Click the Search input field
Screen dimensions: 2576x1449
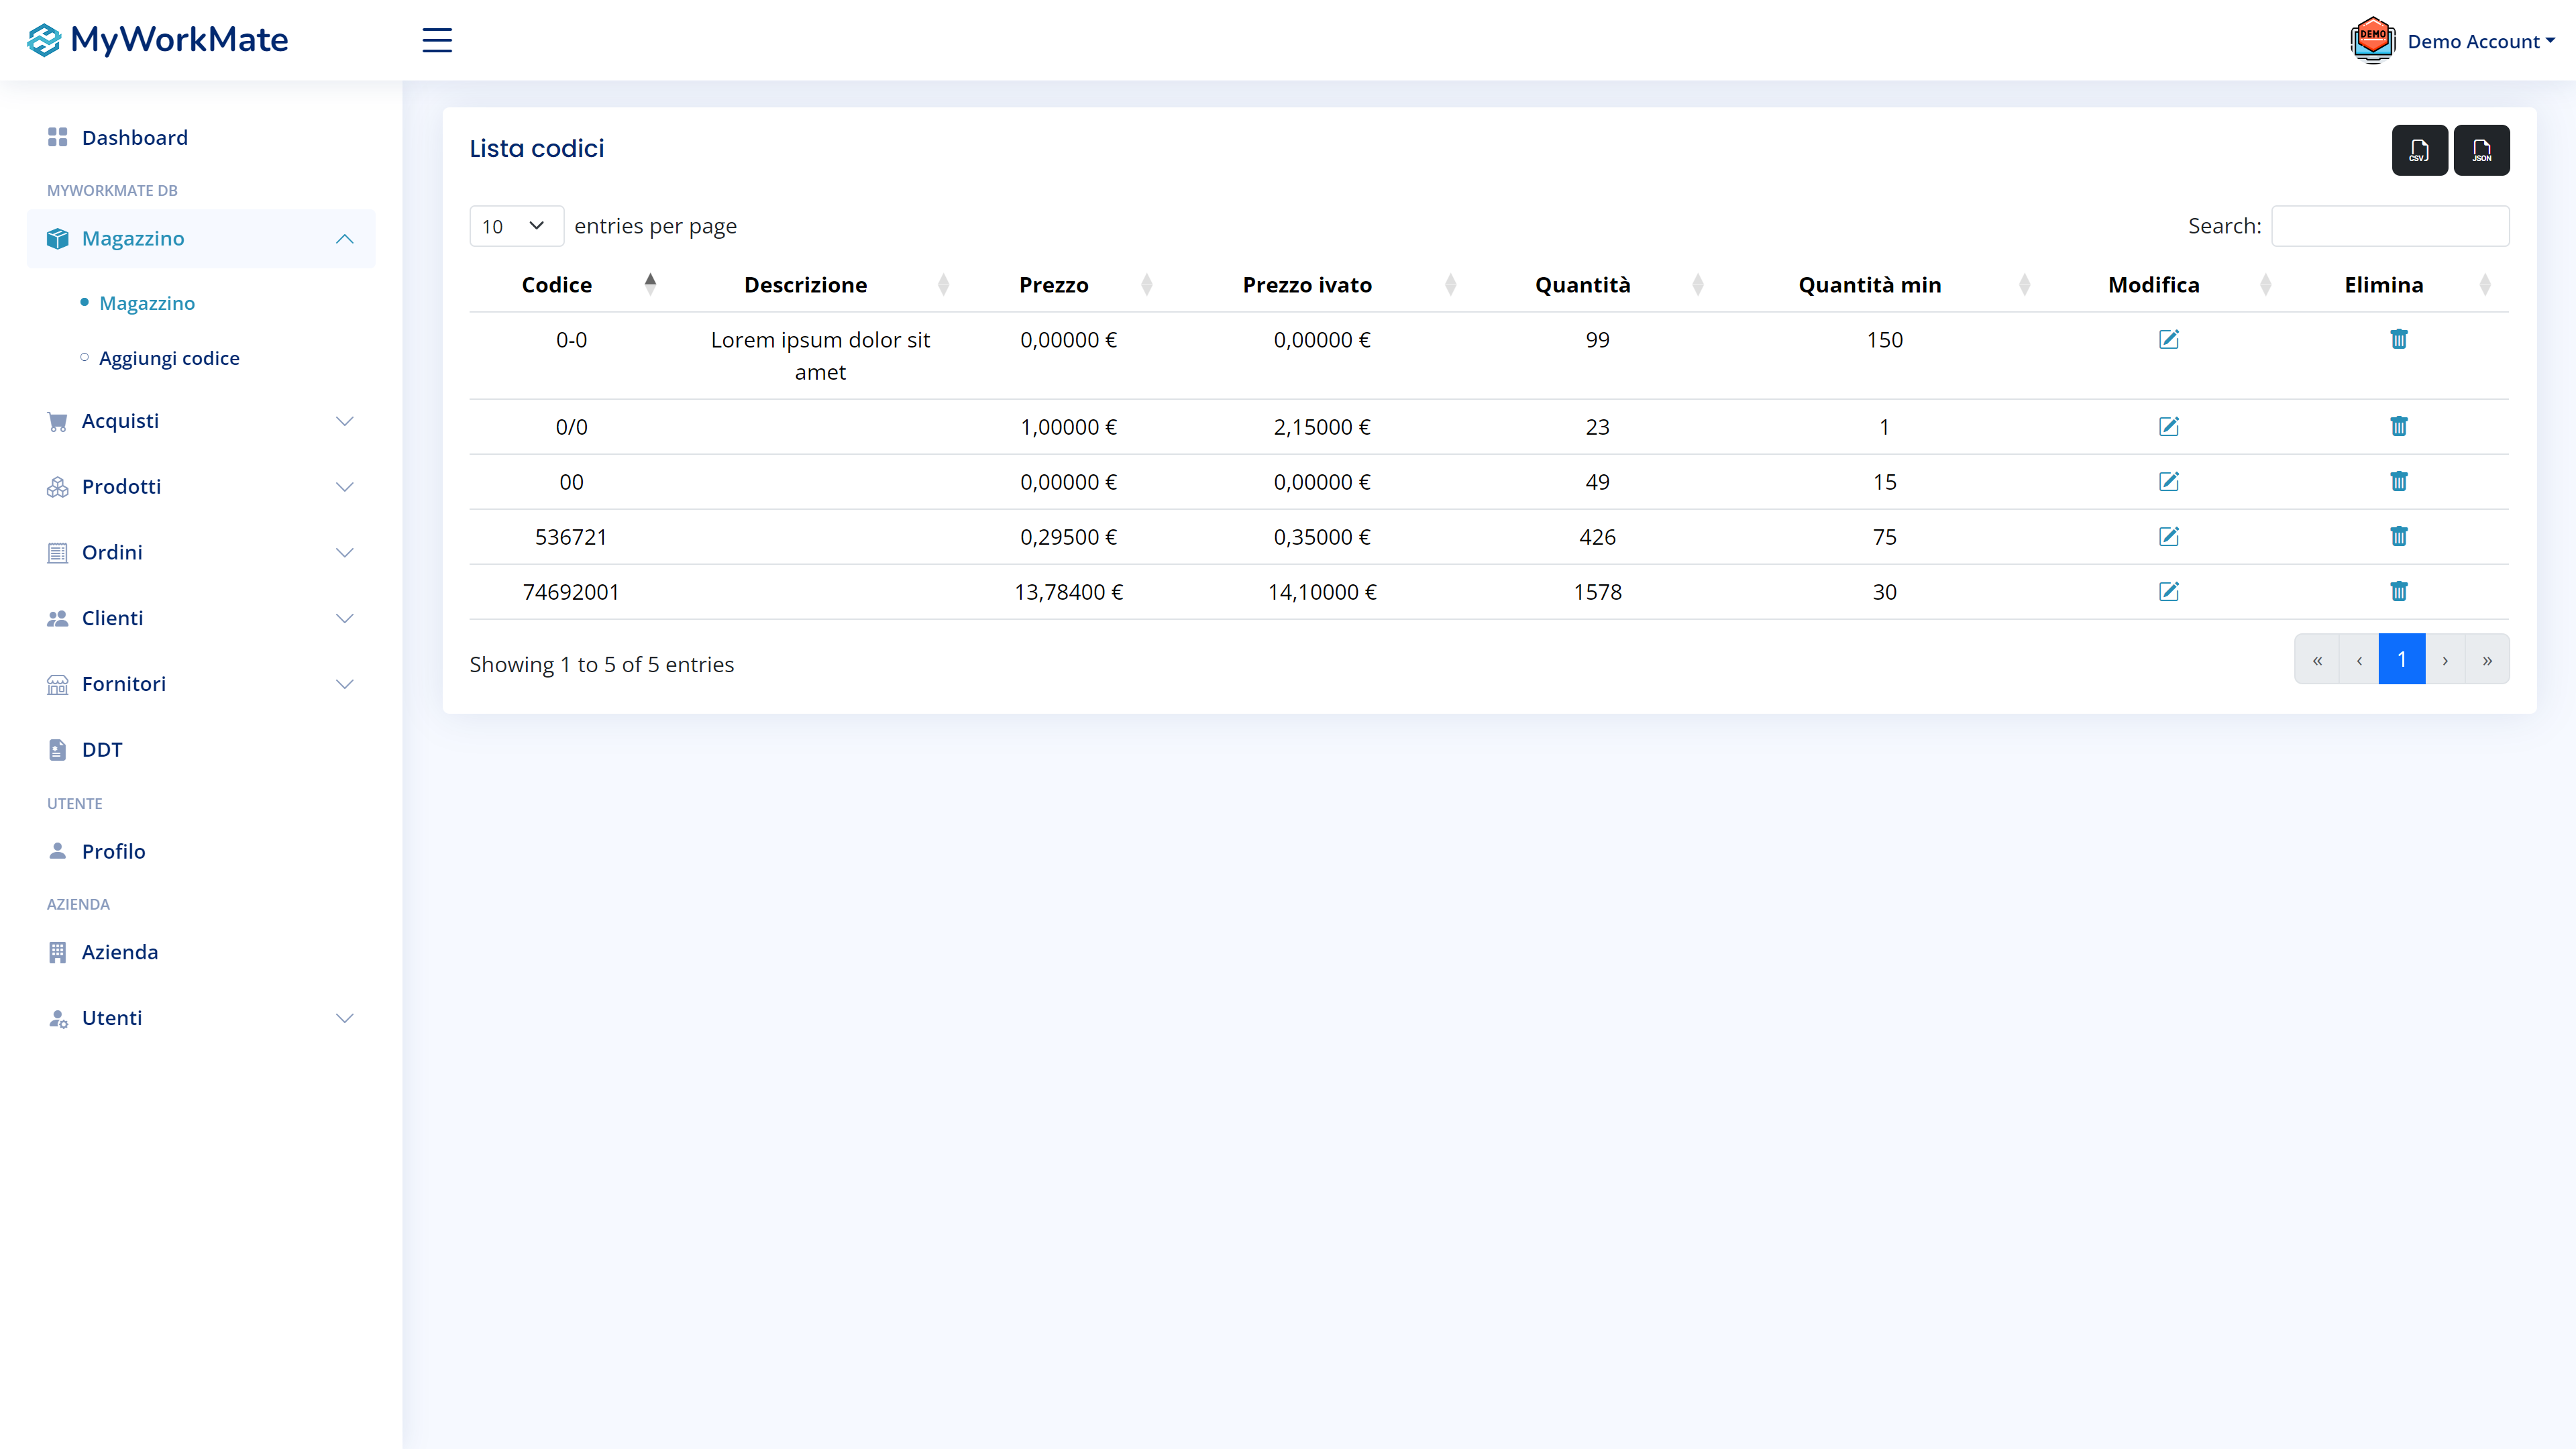2389,226
